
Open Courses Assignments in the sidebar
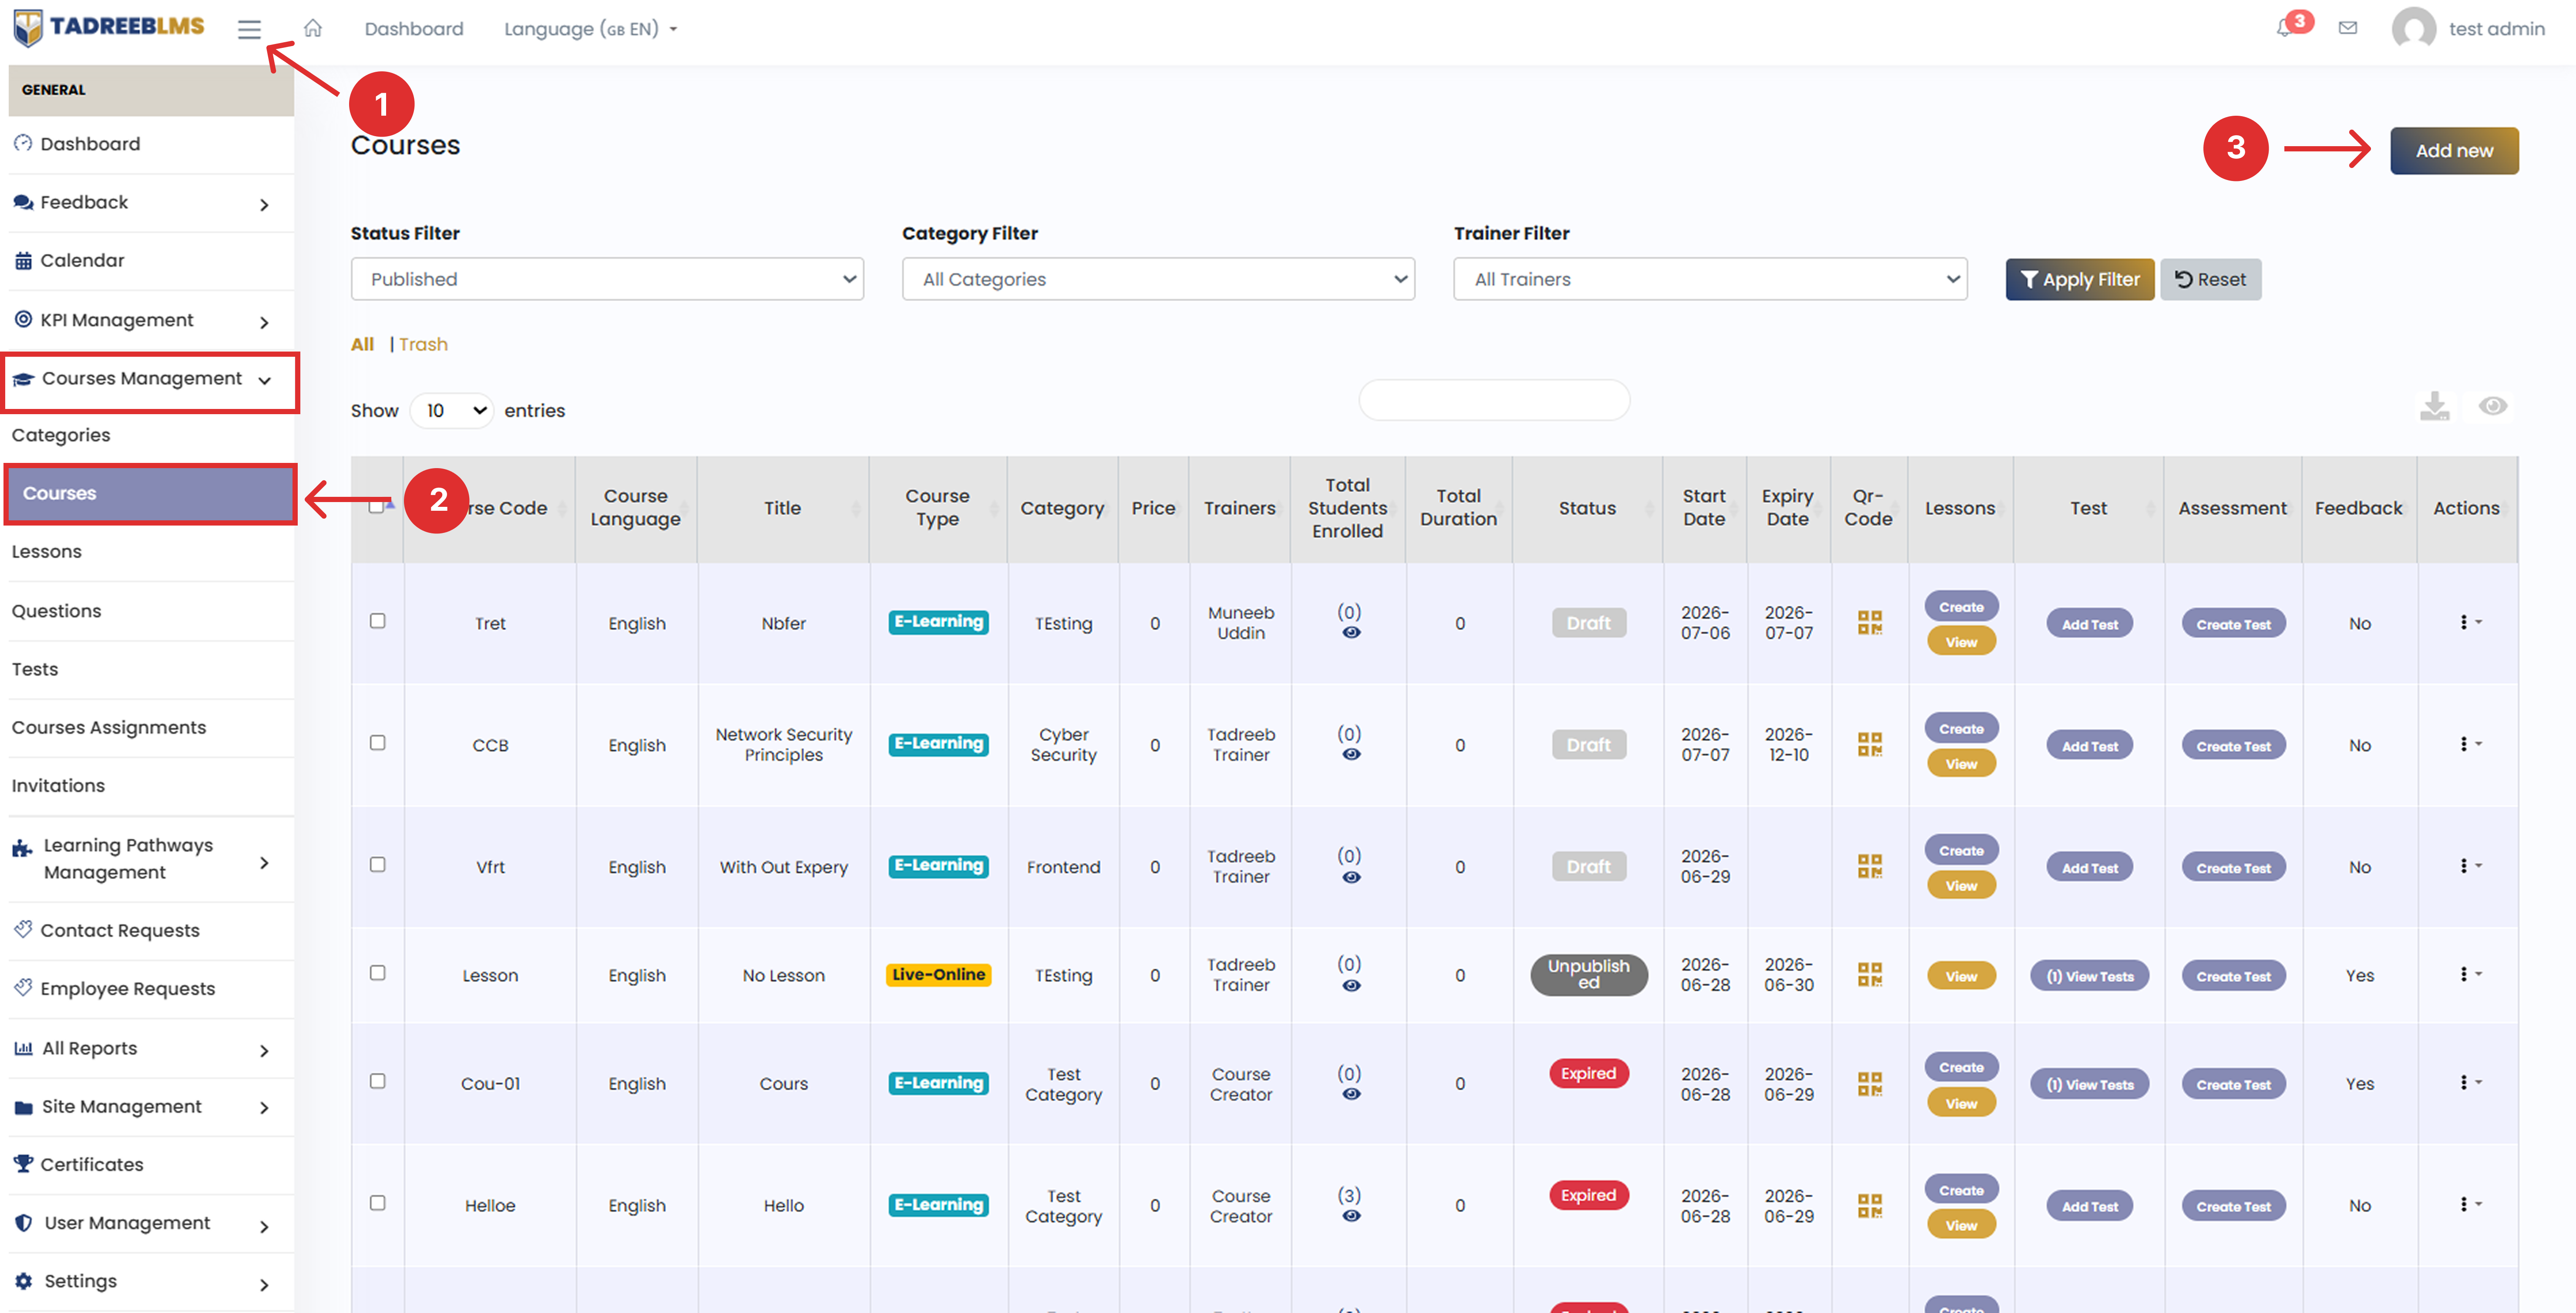click(x=151, y=728)
